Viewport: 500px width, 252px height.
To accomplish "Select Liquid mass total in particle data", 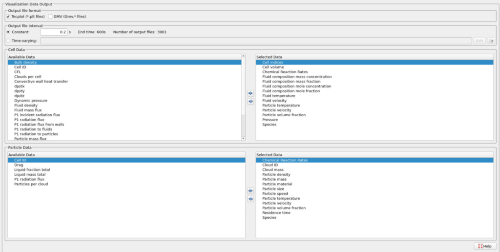I will (x=30, y=174).
